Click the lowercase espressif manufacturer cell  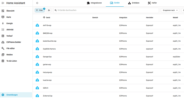click(x=150, y=49)
